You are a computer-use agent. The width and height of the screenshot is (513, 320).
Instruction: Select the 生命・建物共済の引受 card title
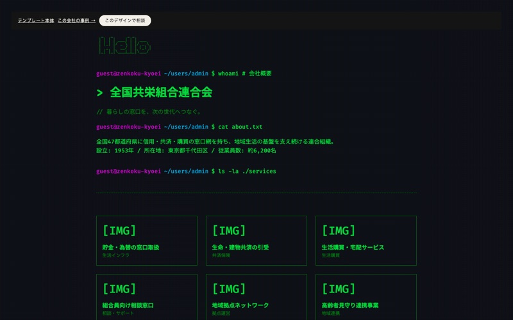[x=240, y=248]
